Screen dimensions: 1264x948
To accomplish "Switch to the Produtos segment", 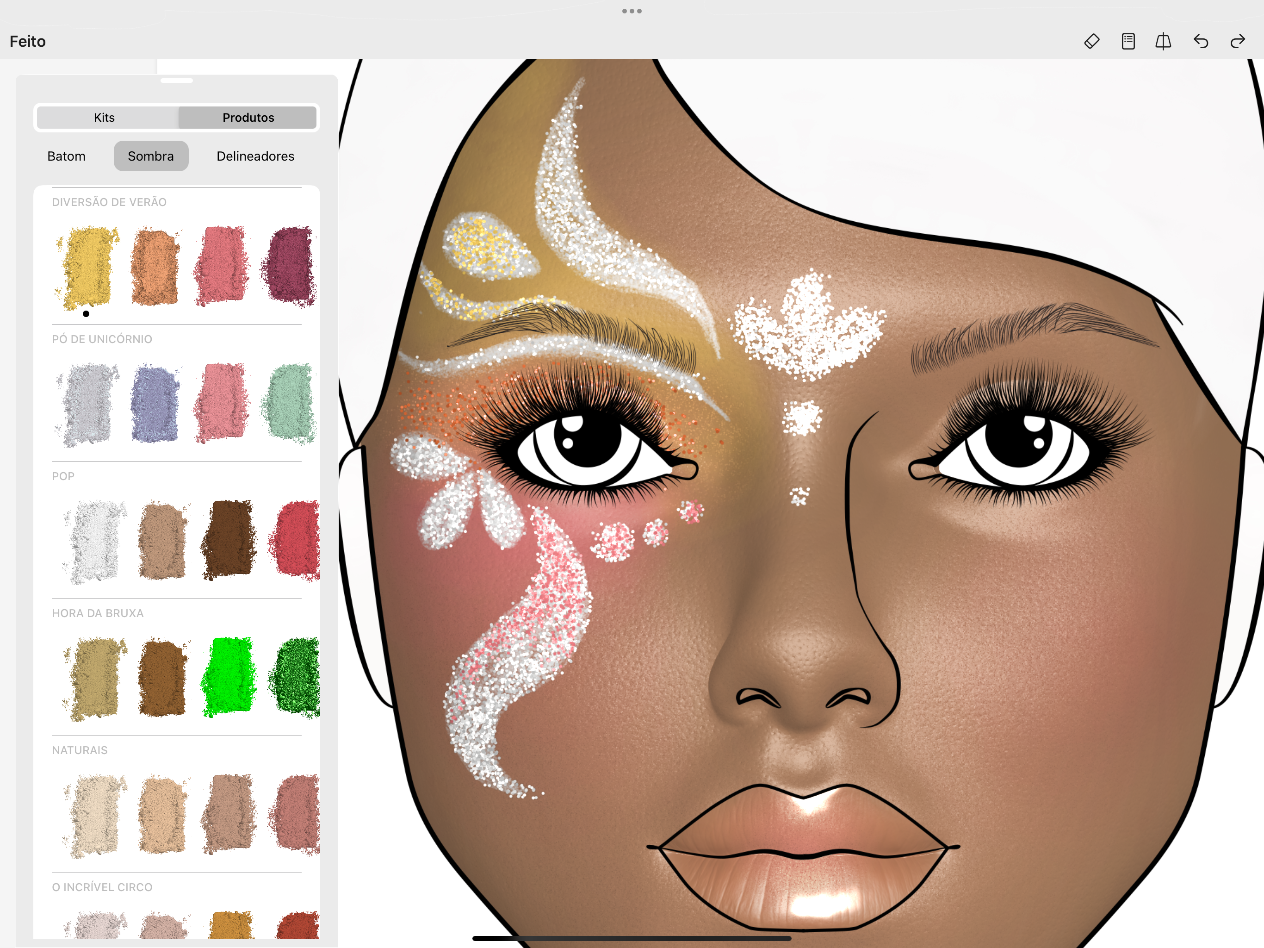I will 248,117.
